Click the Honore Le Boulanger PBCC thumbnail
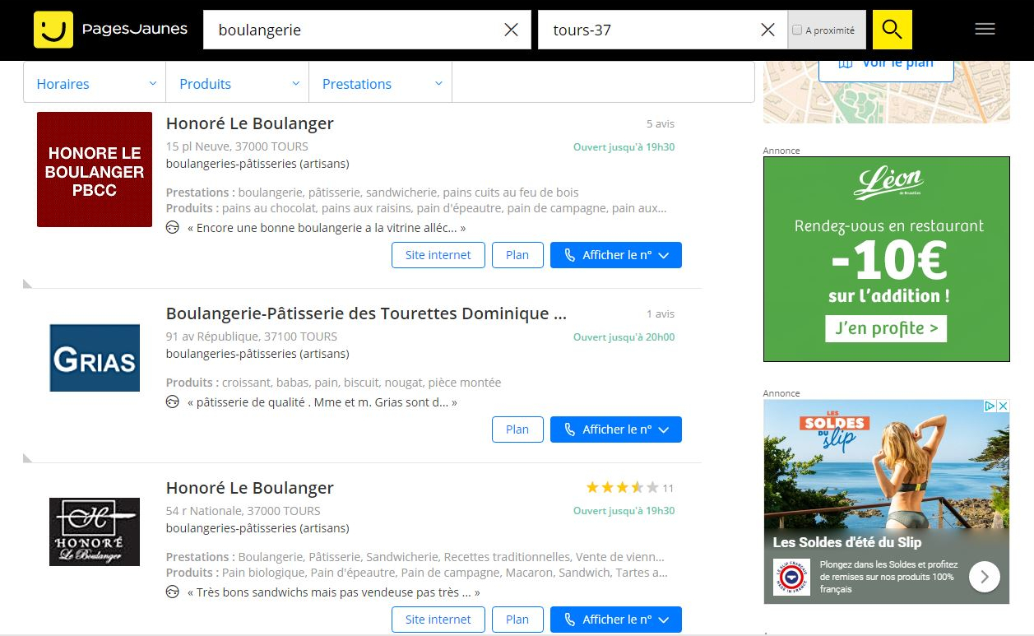This screenshot has height=636, width=1034. coord(95,169)
